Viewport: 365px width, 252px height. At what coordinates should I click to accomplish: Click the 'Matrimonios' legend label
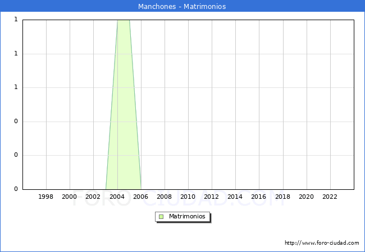187,216
